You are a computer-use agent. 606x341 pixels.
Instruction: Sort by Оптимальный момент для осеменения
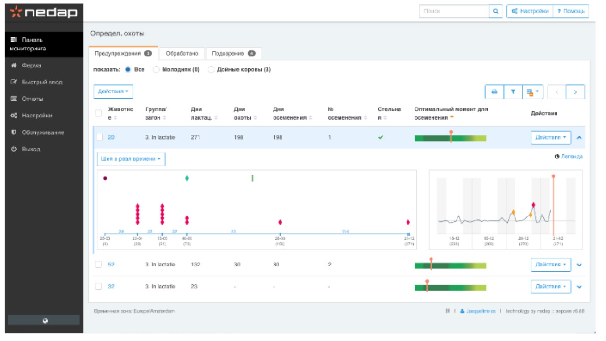click(451, 117)
